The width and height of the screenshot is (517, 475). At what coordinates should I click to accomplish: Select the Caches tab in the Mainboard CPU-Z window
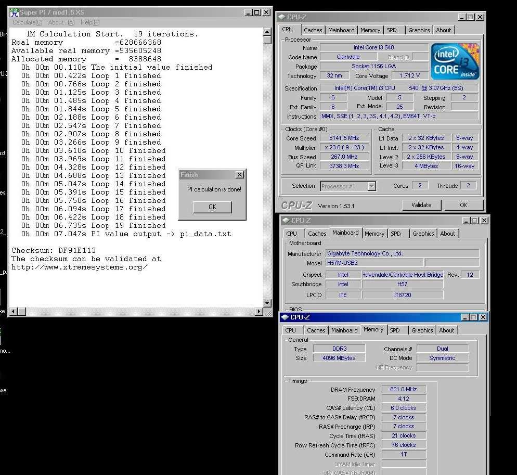pyautogui.click(x=317, y=234)
